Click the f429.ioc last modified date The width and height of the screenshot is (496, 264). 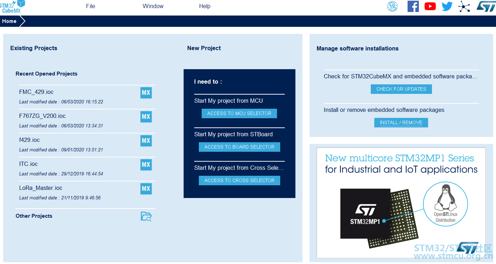click(61, 150)
